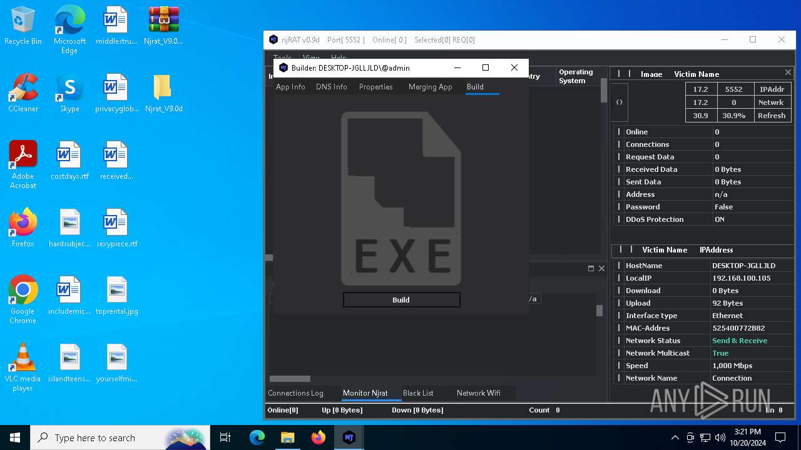Image resolution: width=801 pixels, height=450 pixels.
Task: Select VLC media player shortcut
Action: [23, 367]
